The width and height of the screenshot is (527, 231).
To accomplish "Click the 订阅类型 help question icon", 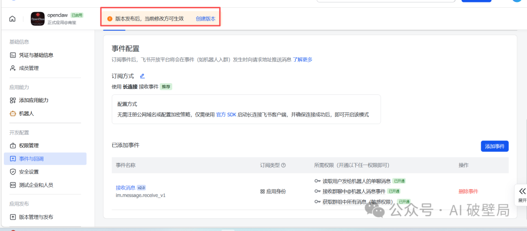I will tap(284, 165).
